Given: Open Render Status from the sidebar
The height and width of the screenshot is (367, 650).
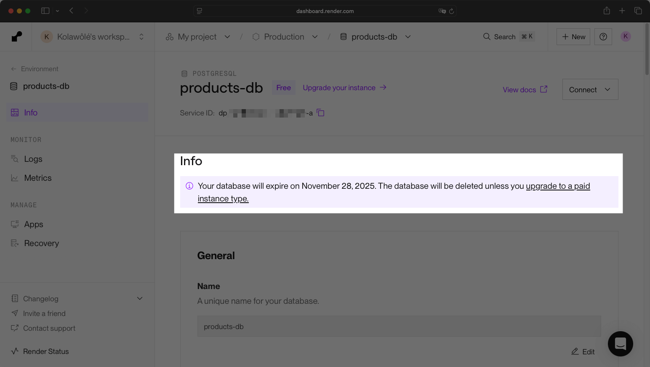Looking at the screenshot, I should 46,351.
